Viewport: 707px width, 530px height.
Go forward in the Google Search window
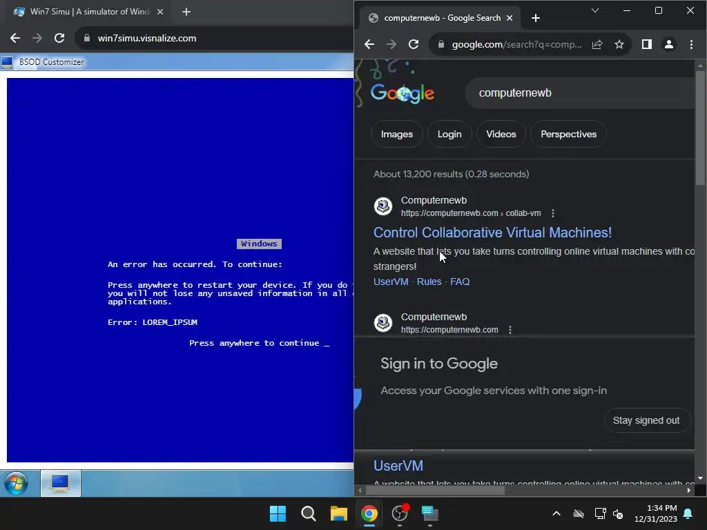pyautogui.click(x=391, y=44)
